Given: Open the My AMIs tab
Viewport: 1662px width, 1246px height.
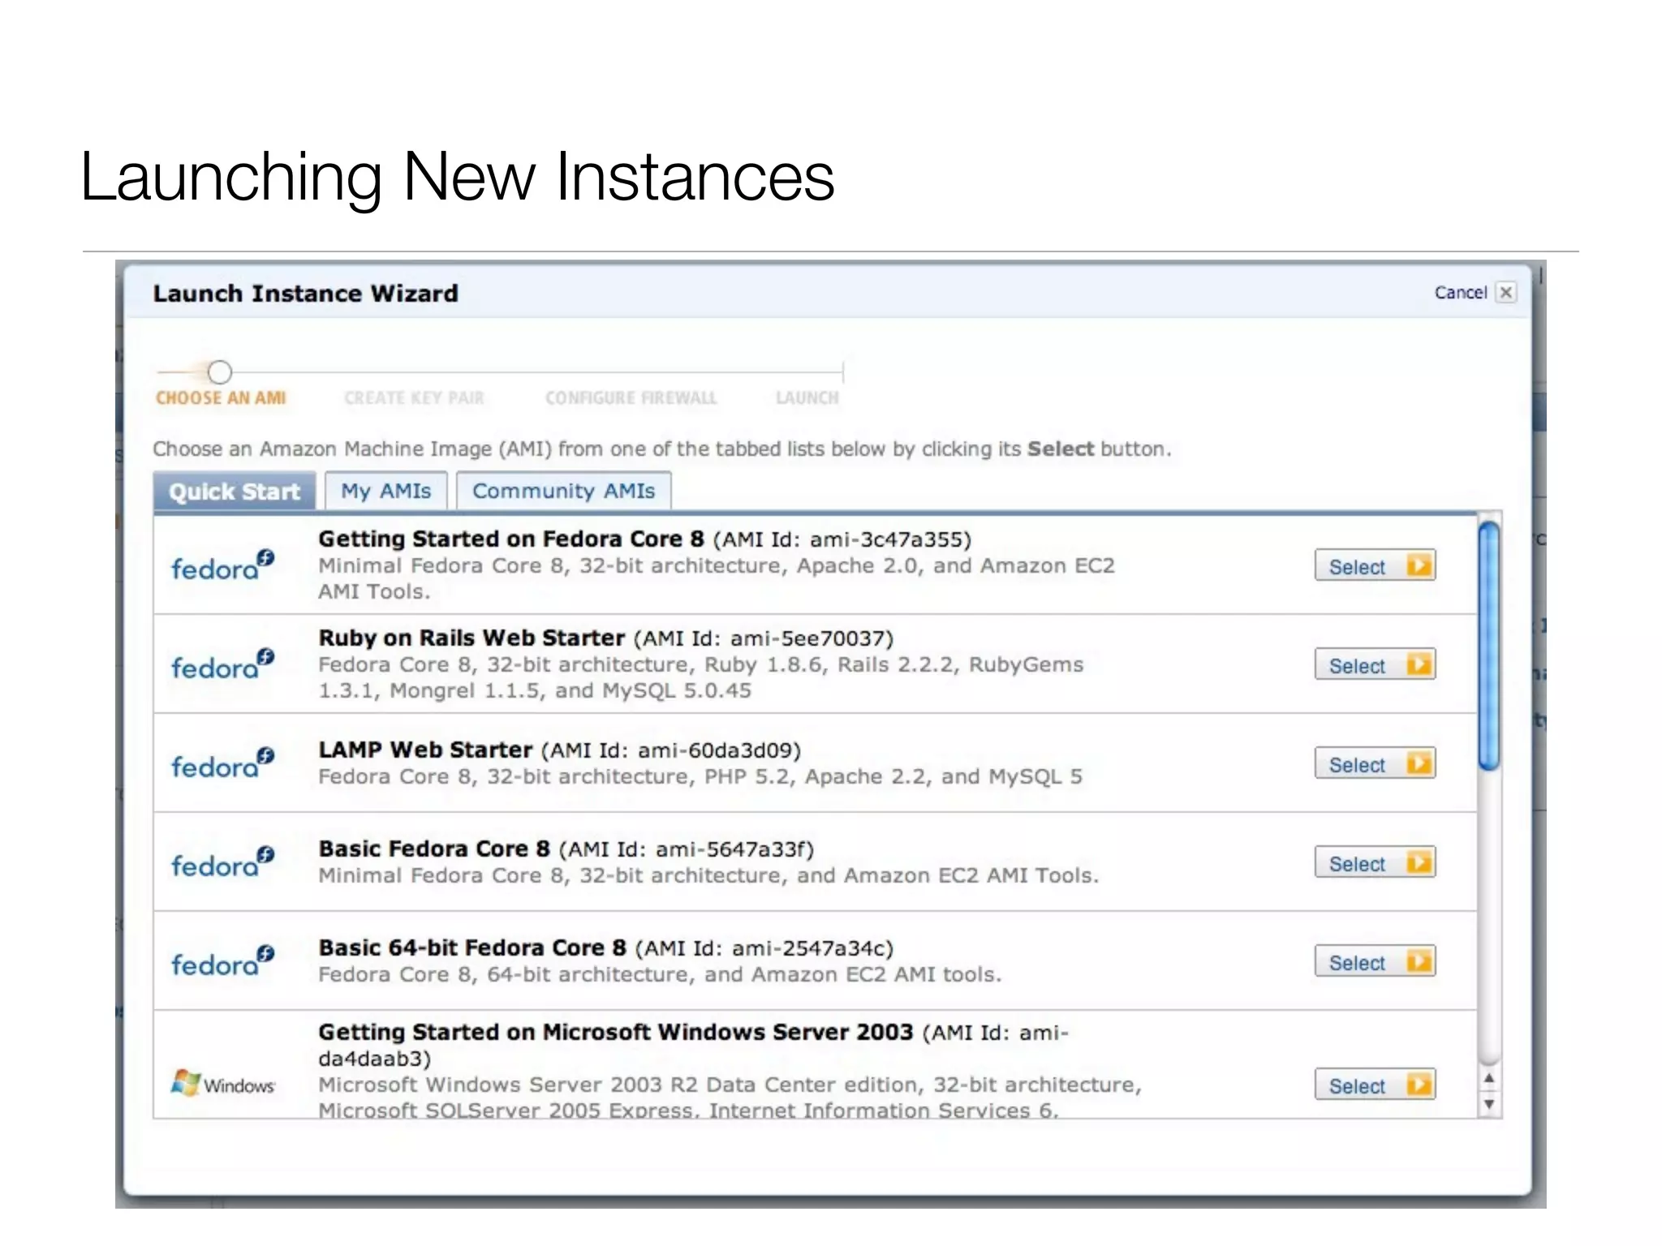Looking at the screenshot, I should (385, 491).
